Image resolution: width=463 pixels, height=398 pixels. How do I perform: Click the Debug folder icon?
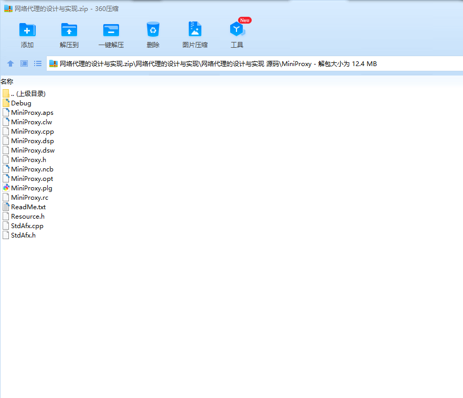[6, 103]
